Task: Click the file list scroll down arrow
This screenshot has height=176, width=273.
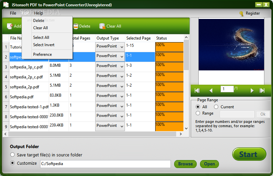Action: tap(186, 129)
